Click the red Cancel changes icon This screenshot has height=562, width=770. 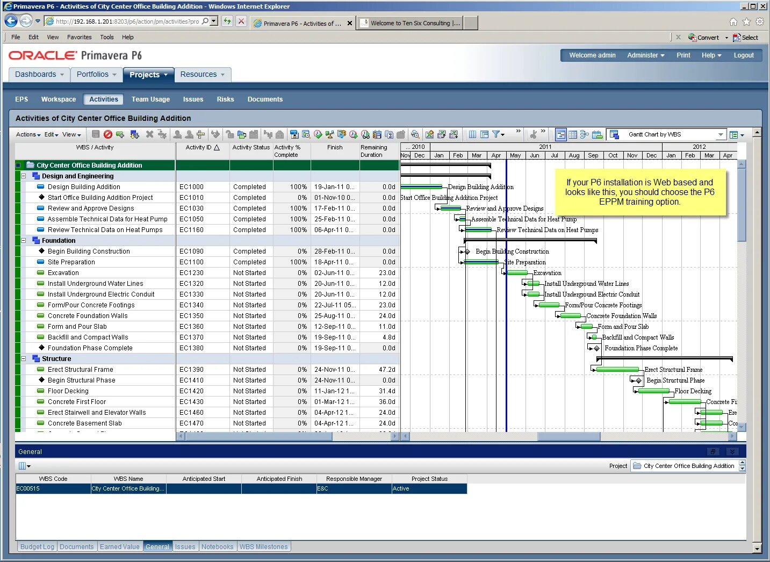tap(108, 134)
